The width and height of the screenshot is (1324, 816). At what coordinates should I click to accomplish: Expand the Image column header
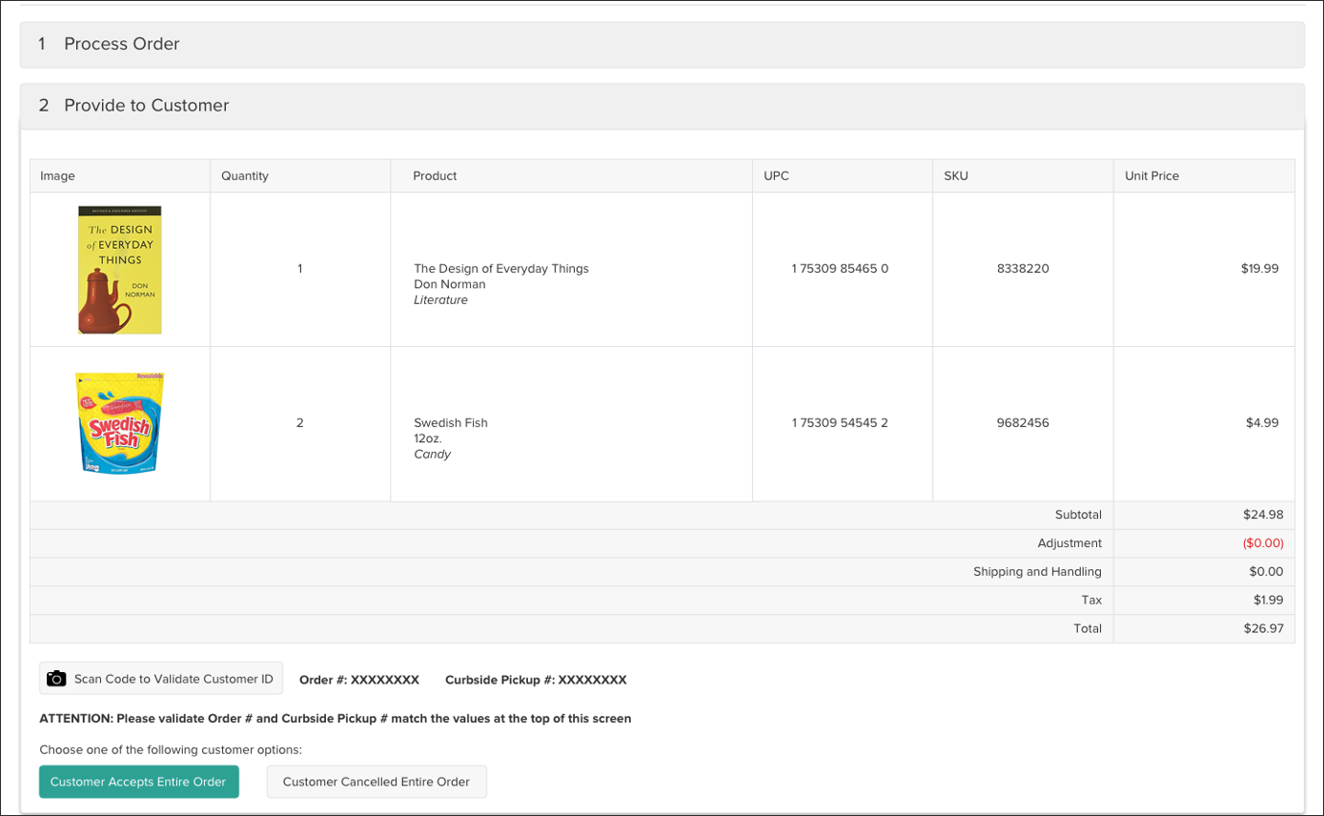click(x=57, y=175)
